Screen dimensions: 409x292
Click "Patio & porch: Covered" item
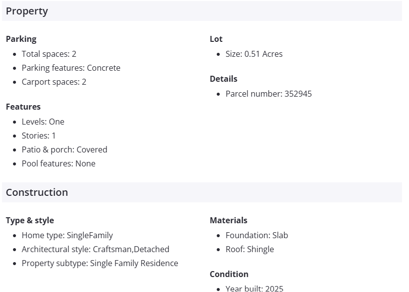pyautogui.click(x=64, y=149)
